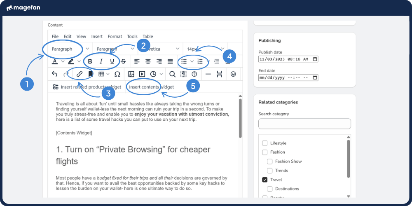Apply italic formatting with the I icon
The image size is (412, 206).
click(101, 61)
